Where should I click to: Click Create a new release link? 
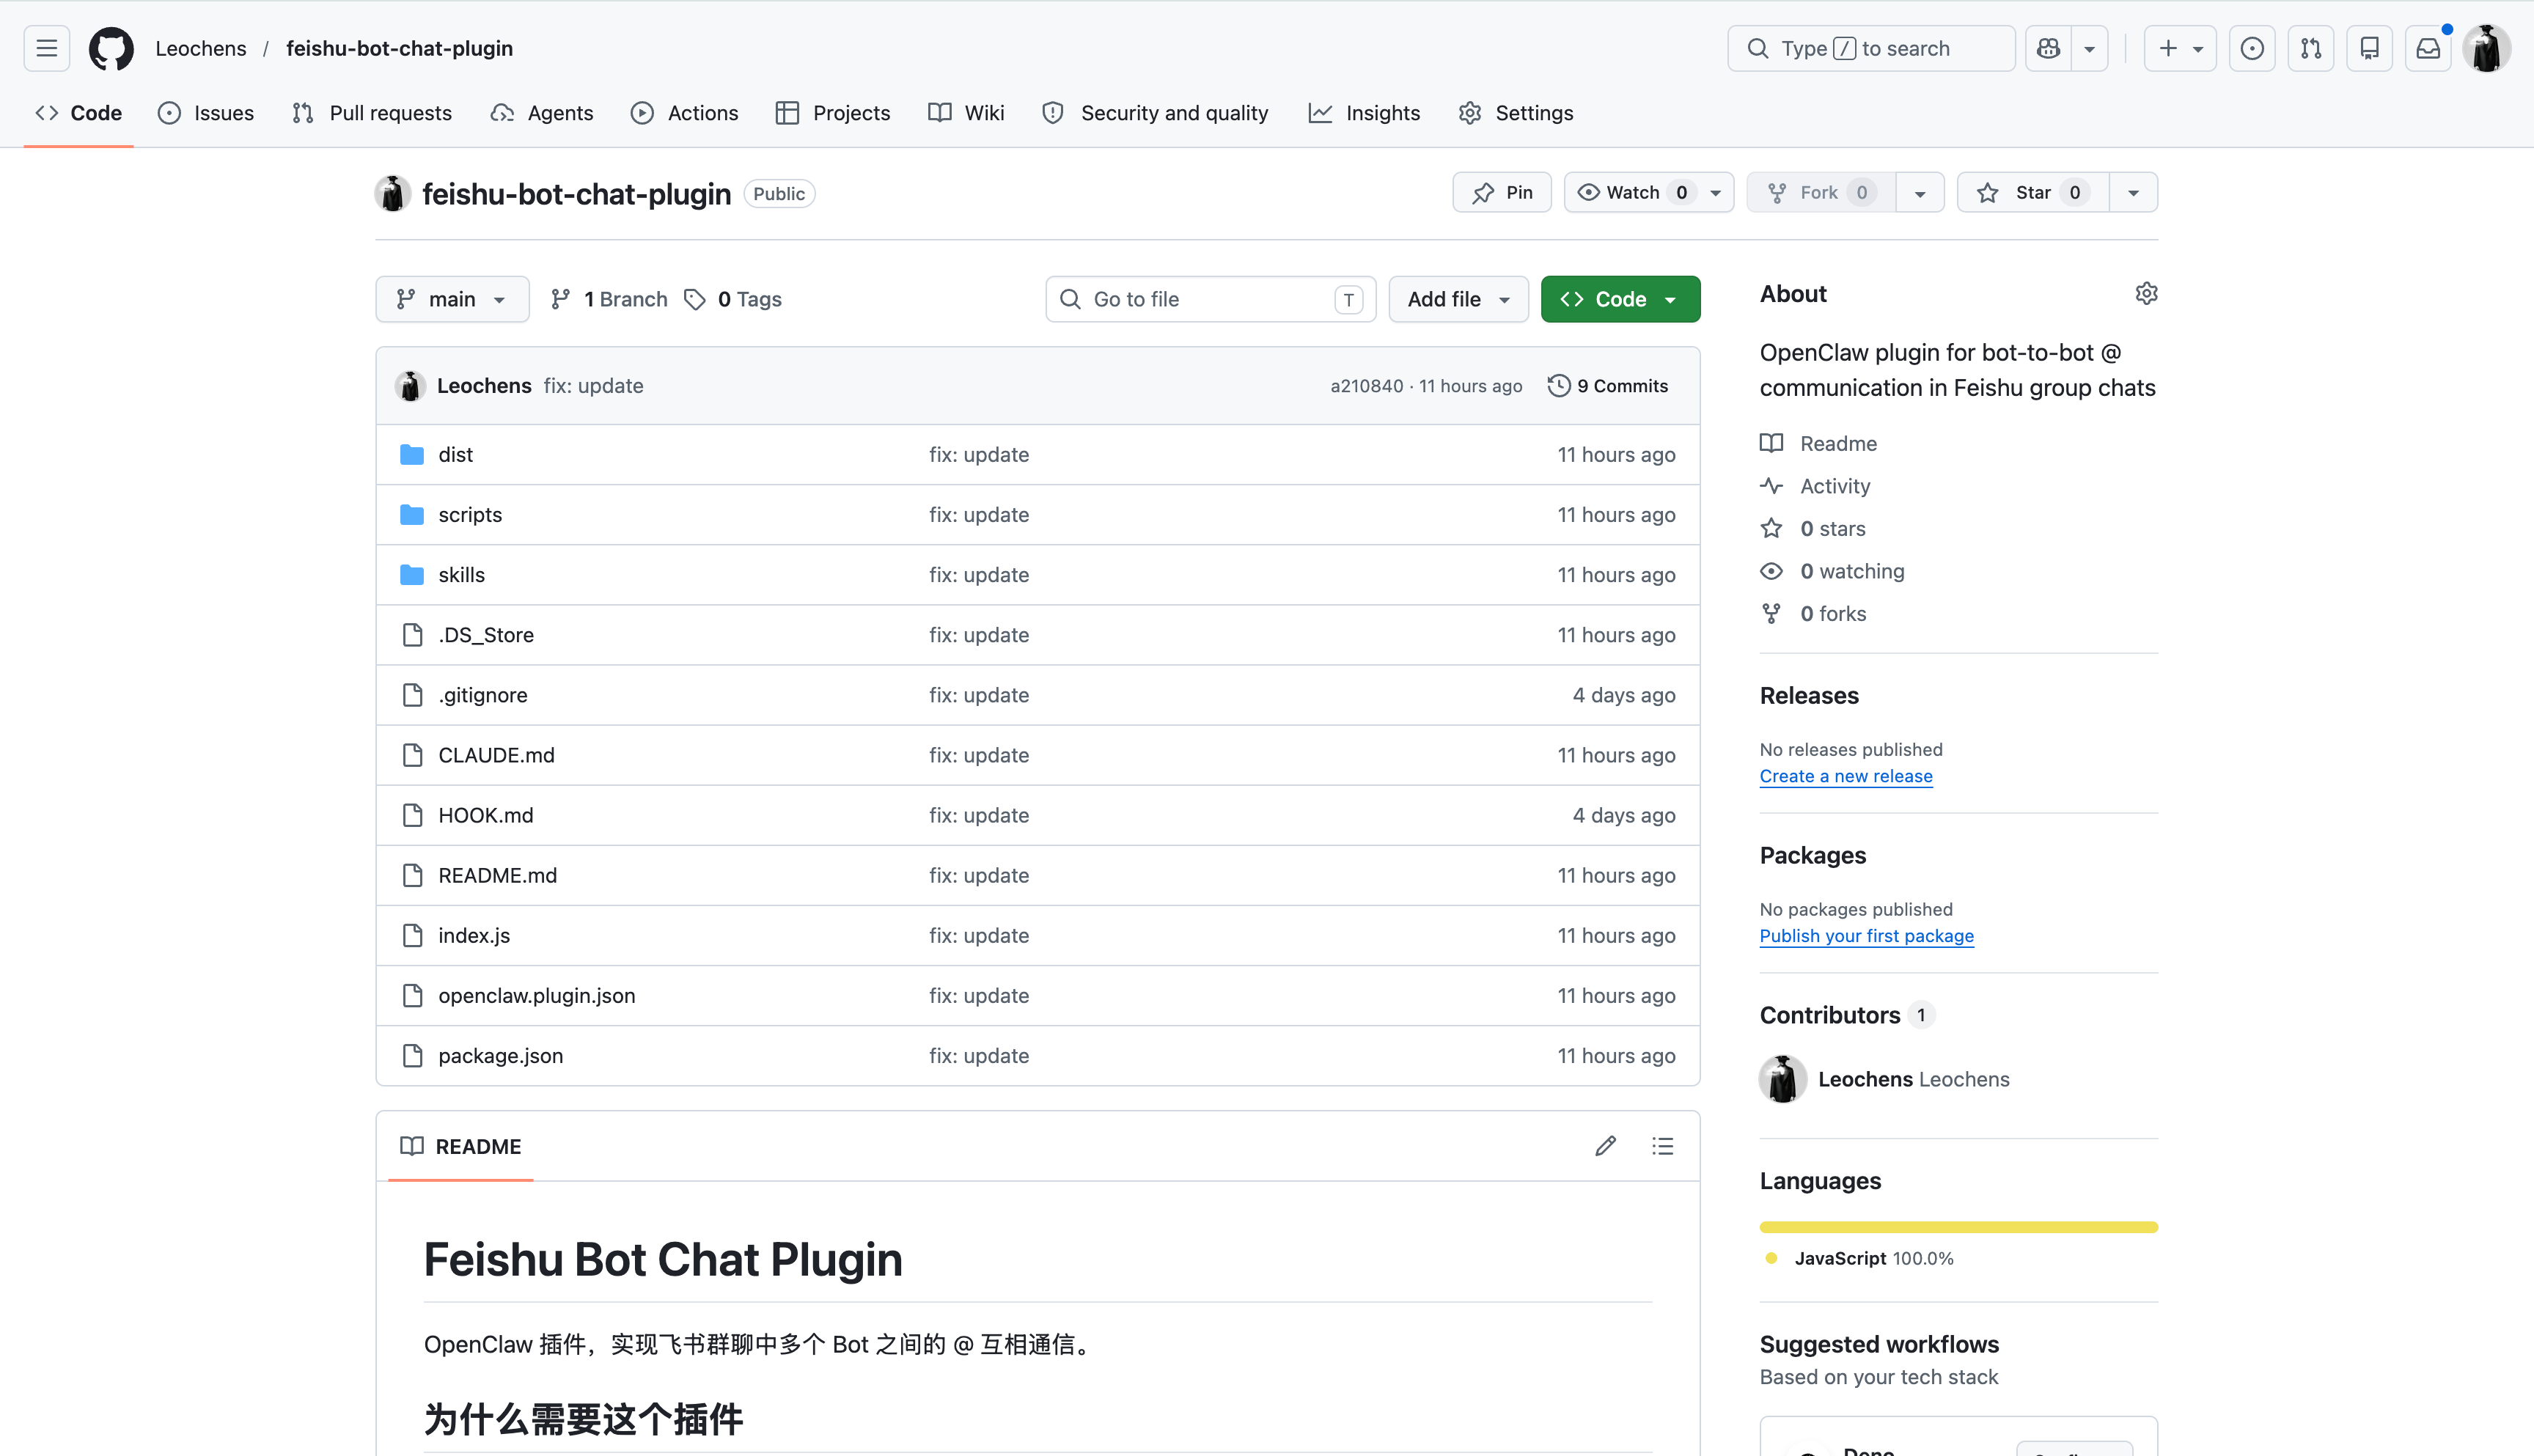(x=1846, y=776)
